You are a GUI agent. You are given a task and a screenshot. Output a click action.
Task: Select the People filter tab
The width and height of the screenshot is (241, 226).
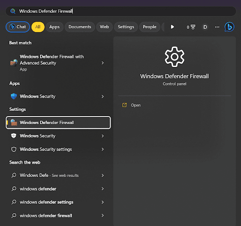tap(150, 27)
